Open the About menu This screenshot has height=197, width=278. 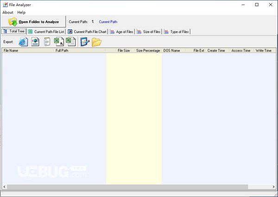(8, 13)
